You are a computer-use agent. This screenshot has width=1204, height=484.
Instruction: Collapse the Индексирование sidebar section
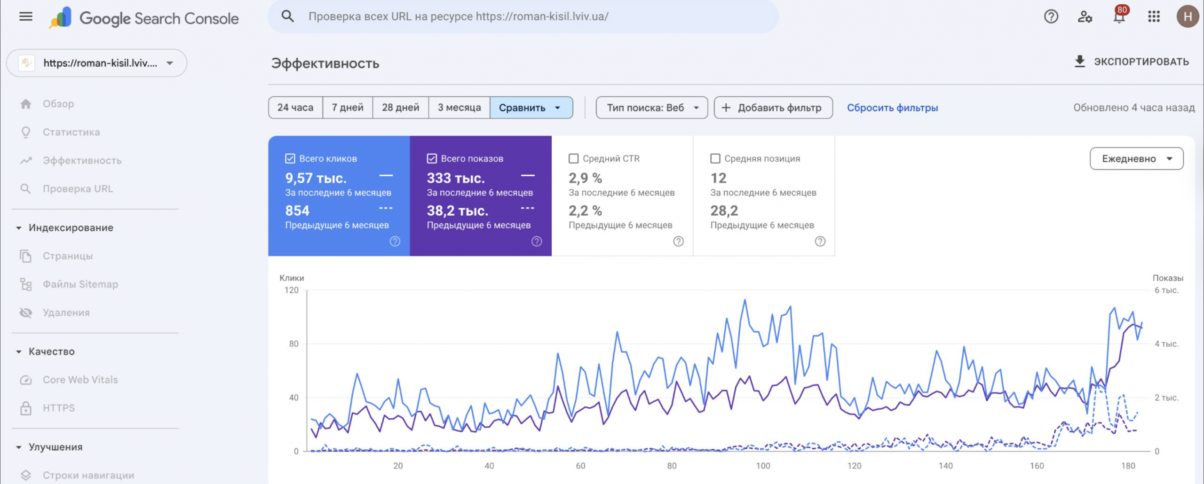[19, 228]
